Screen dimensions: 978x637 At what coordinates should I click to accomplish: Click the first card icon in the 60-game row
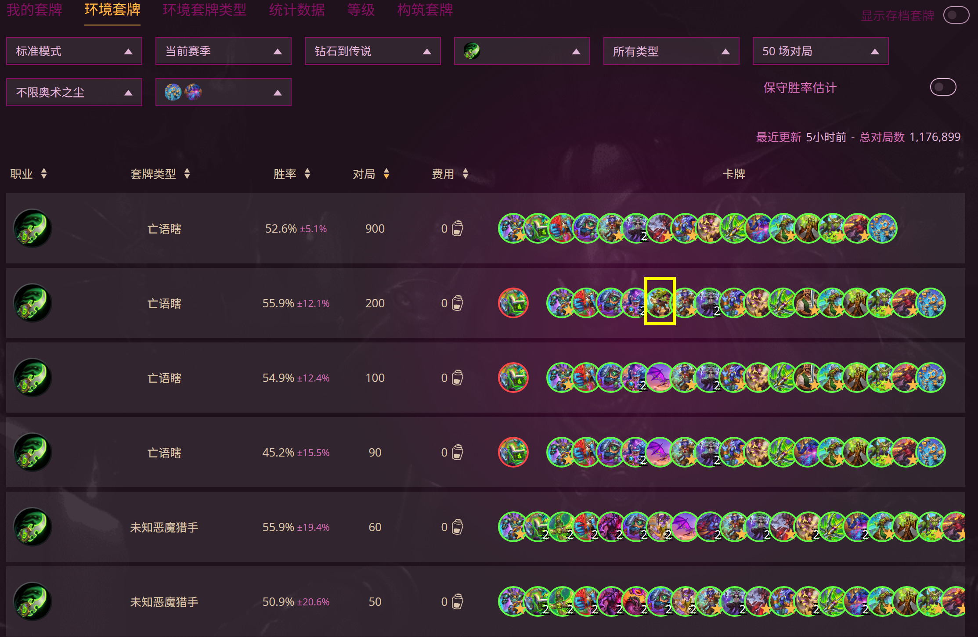tap(513, 527)
